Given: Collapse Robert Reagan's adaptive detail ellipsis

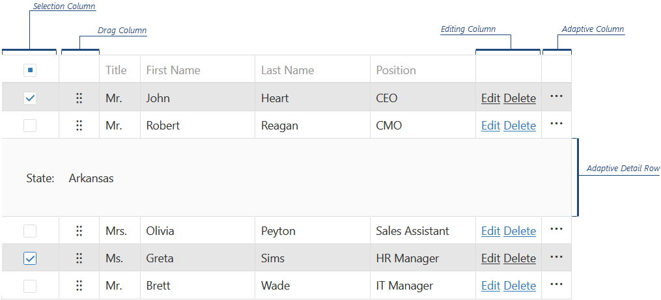Looking at the screenshot, I should point(556,124).
